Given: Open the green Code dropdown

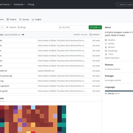Looking at the screenshot, I should (x=95, y=27).
